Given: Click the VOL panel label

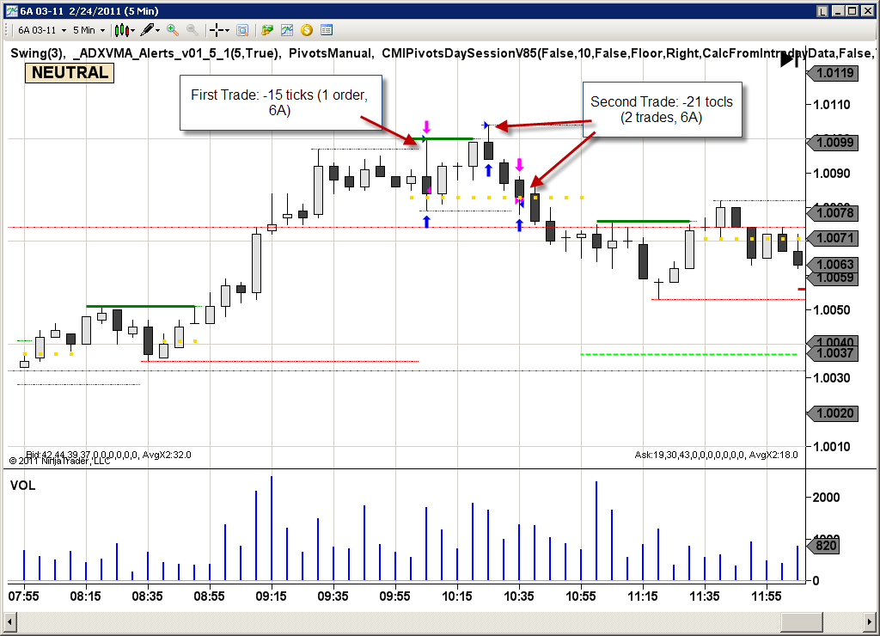Looking at the screenshot, I should pos(22,486).
